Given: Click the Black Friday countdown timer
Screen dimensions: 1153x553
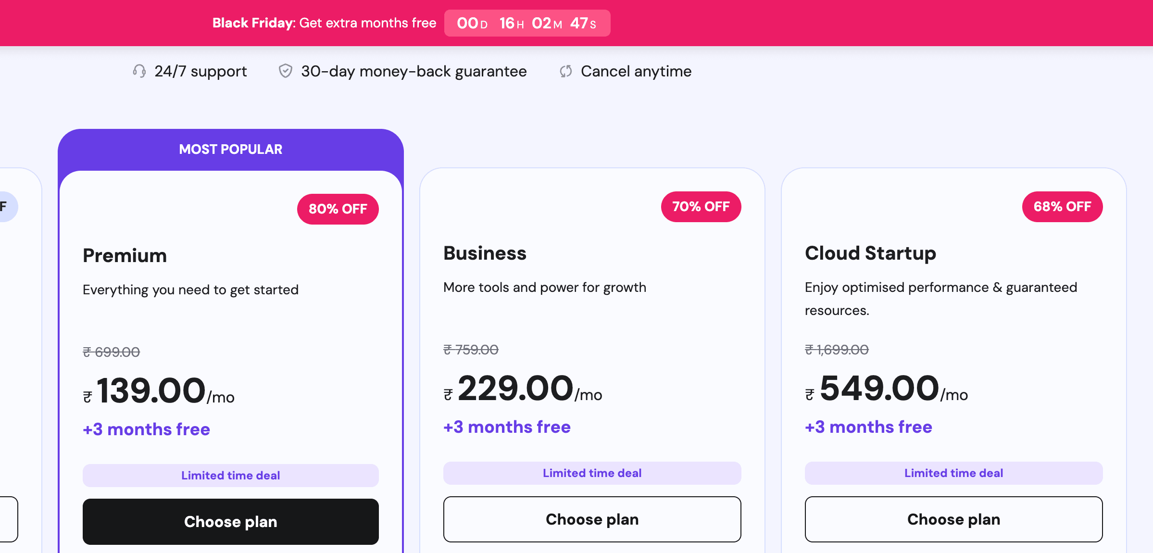Looking at the screenshot, I should 527,23.
